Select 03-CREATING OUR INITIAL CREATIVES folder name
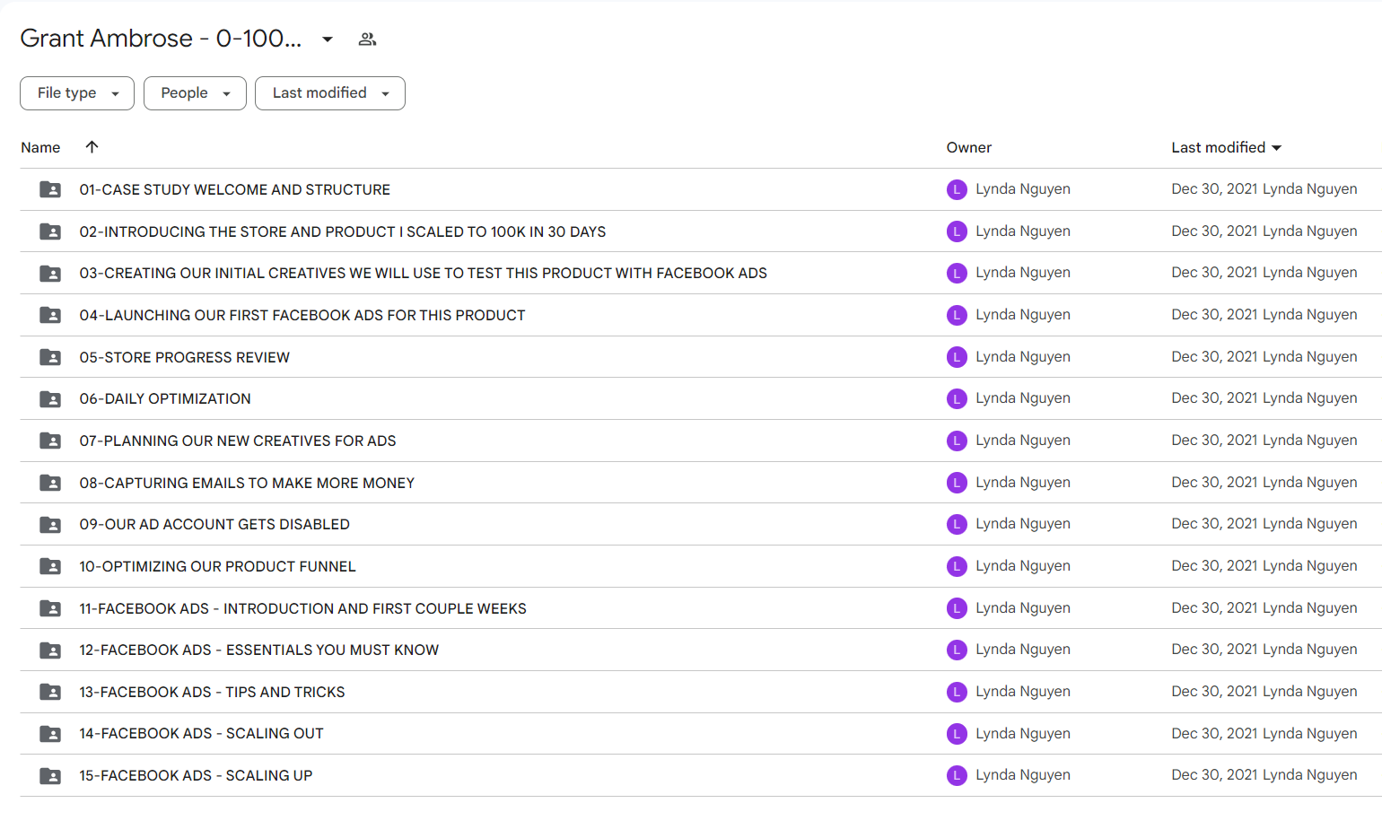Screen dimensions: 1382x838 click(x=424, y=273)
